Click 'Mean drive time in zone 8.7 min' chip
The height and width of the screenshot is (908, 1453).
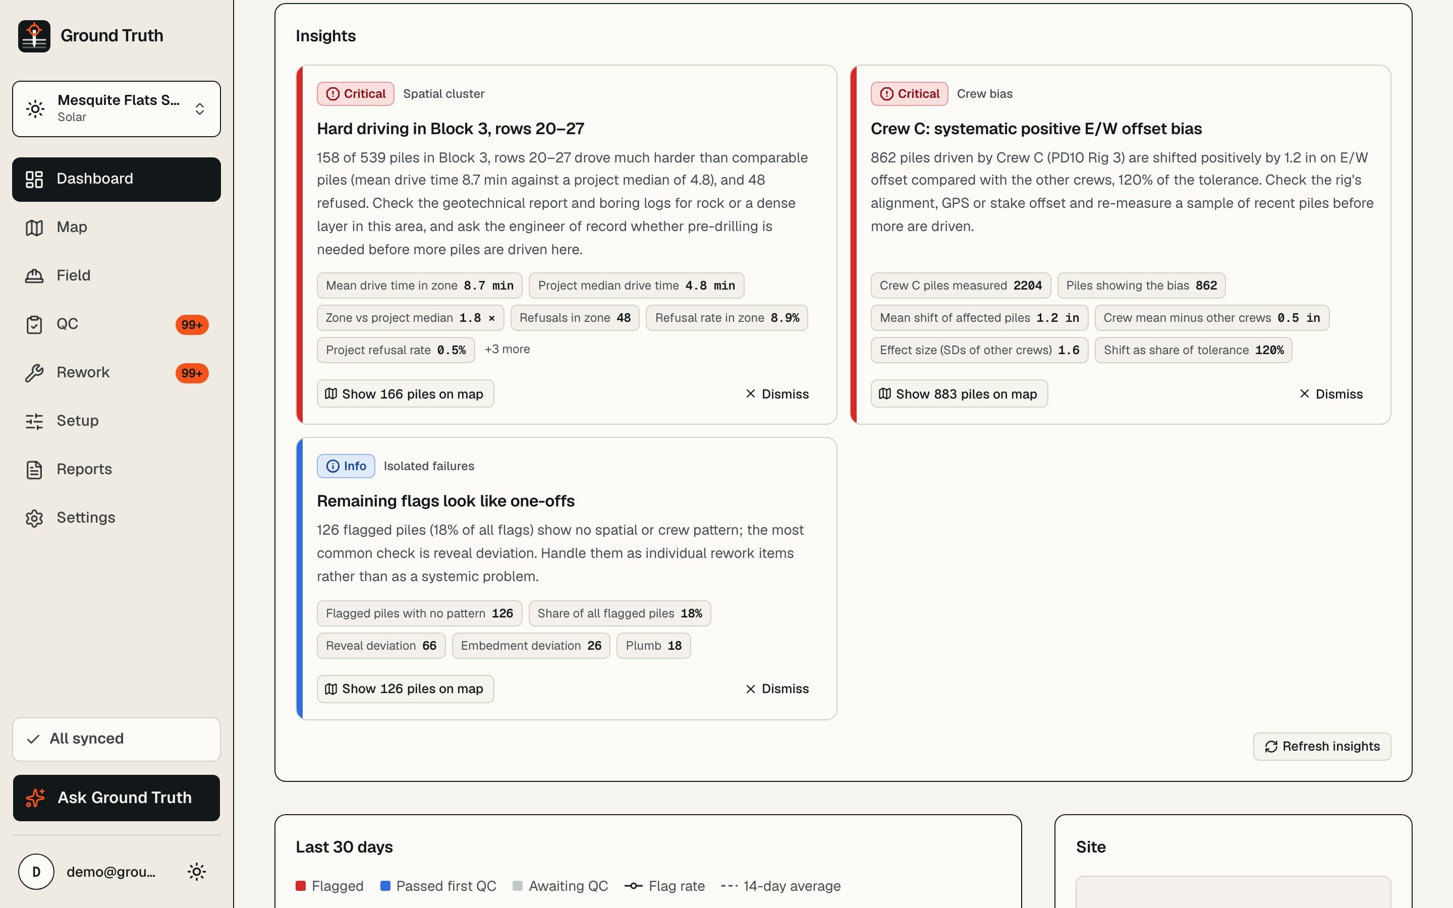(420, 285)
